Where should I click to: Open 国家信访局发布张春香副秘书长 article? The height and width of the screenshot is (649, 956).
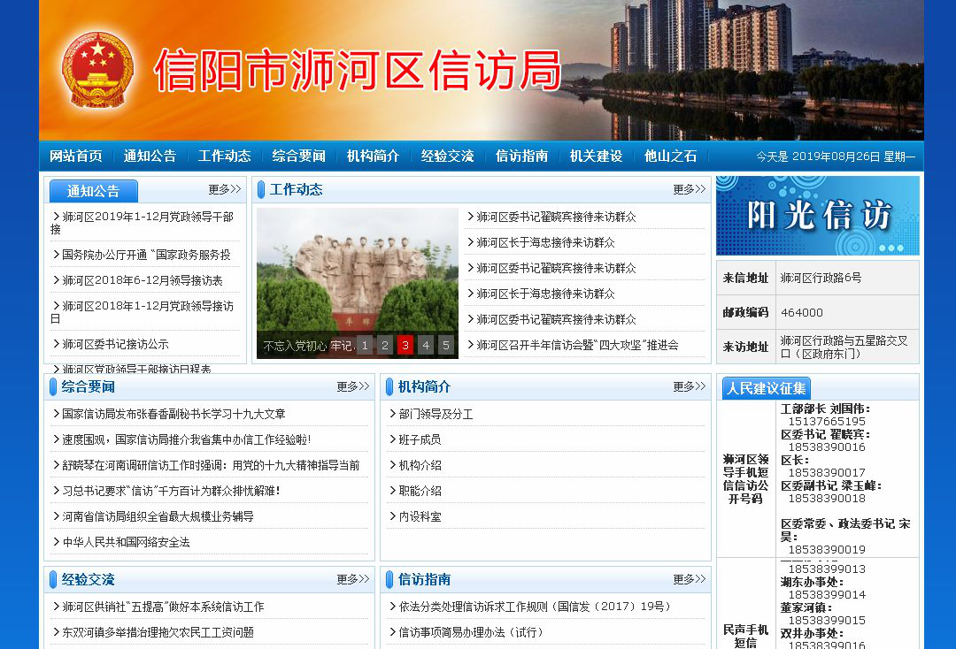[x=173, y=414]
